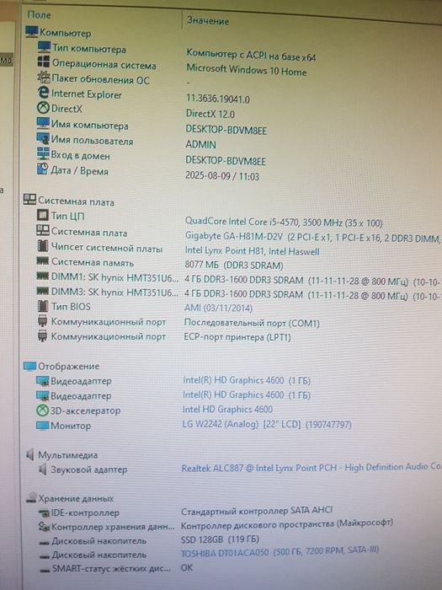Click the Поле column header

pos(39,14)
